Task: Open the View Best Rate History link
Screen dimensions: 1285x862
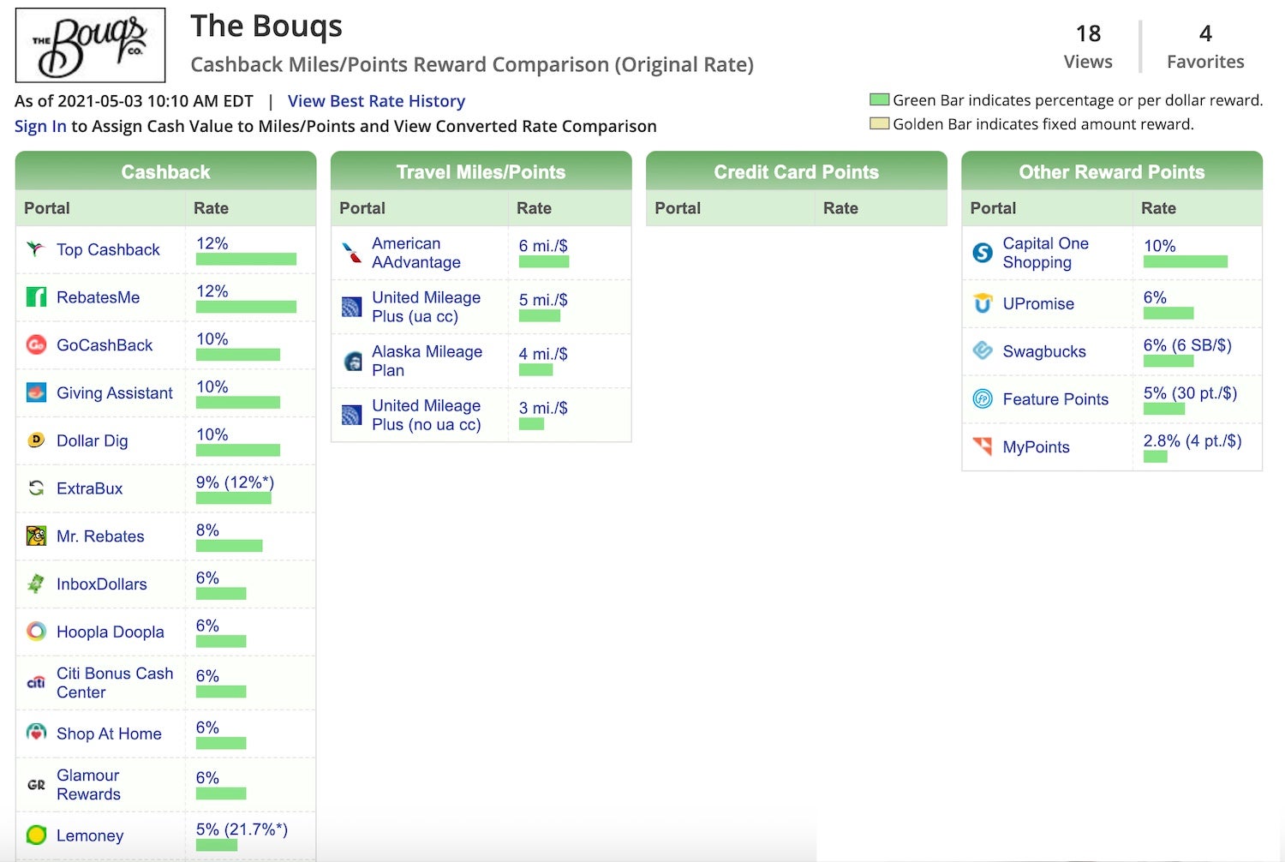Action: (376, 101)
